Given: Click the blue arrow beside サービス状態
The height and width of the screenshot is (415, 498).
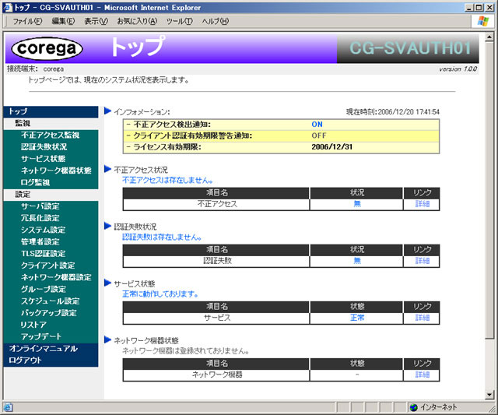Looking at the screenshot, I should [x=107, y=283].
